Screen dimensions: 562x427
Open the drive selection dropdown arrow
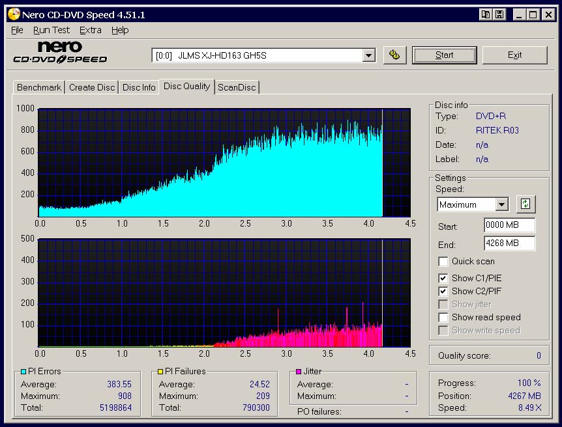[x=368, y=55]
